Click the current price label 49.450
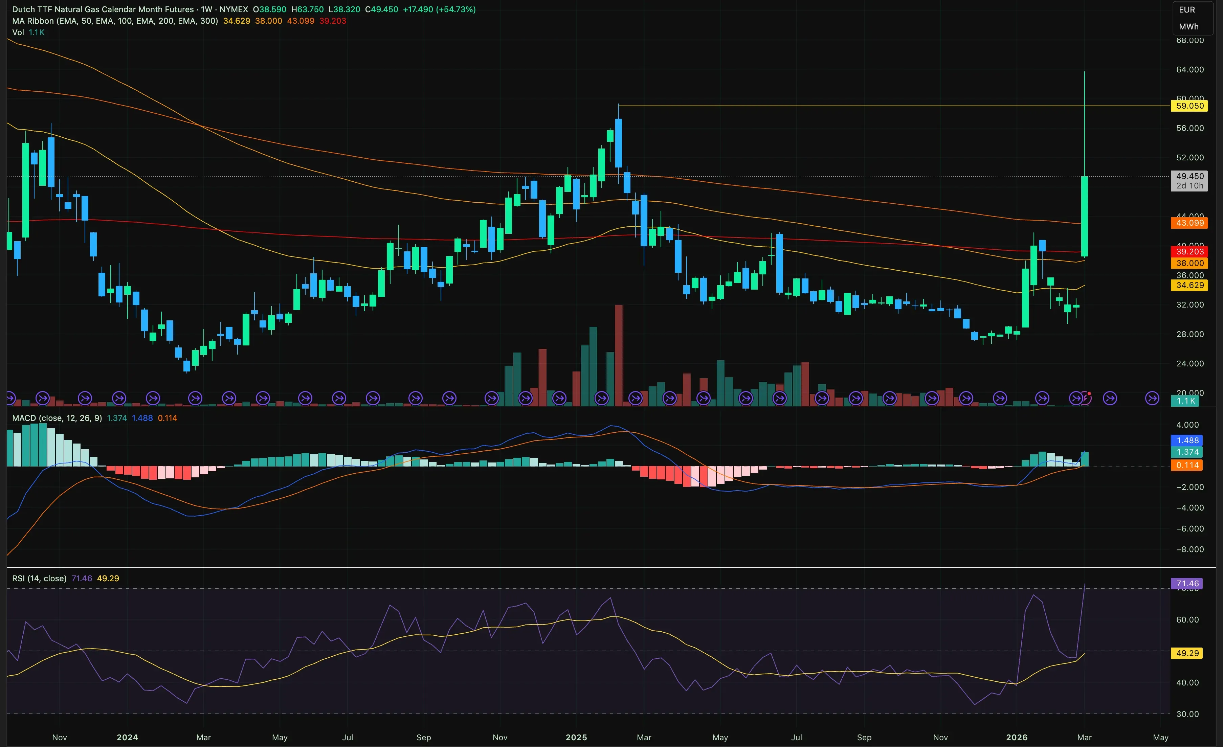1223x747 pixels. [1189, 176]
